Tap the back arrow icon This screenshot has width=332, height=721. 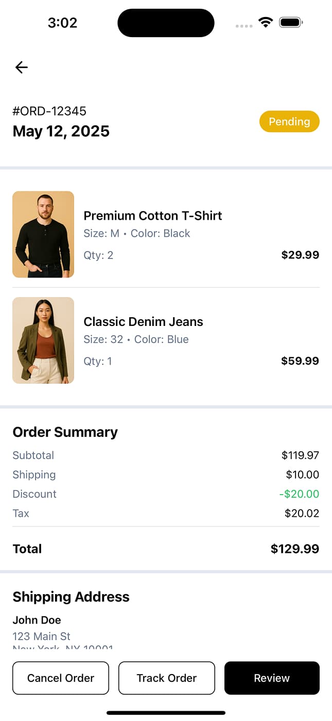(x=21, y=67)
